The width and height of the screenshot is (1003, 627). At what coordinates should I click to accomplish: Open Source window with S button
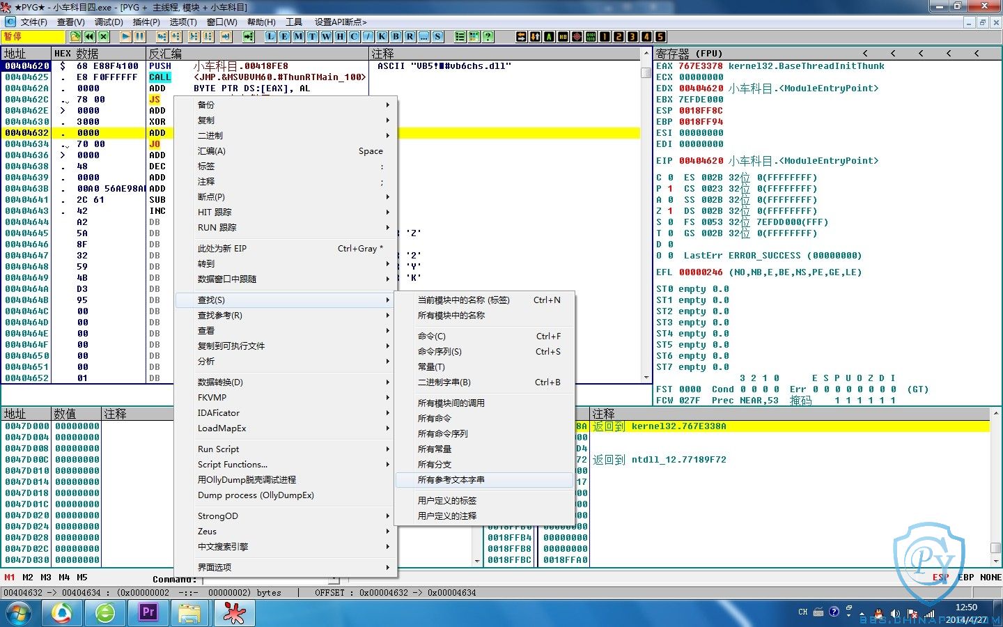click(437, 36)
